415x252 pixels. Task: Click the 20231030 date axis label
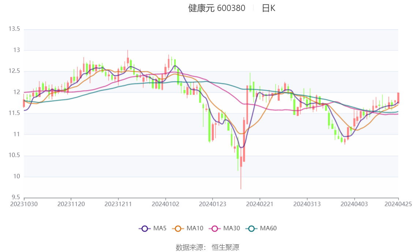pos(24,204)
